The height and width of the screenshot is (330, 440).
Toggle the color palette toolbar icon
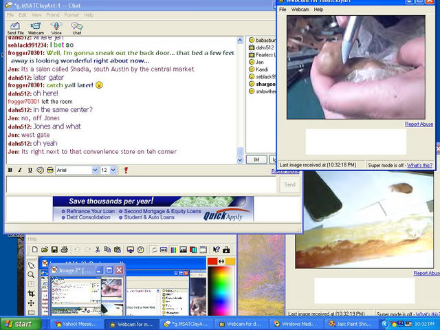click(173, 250)
